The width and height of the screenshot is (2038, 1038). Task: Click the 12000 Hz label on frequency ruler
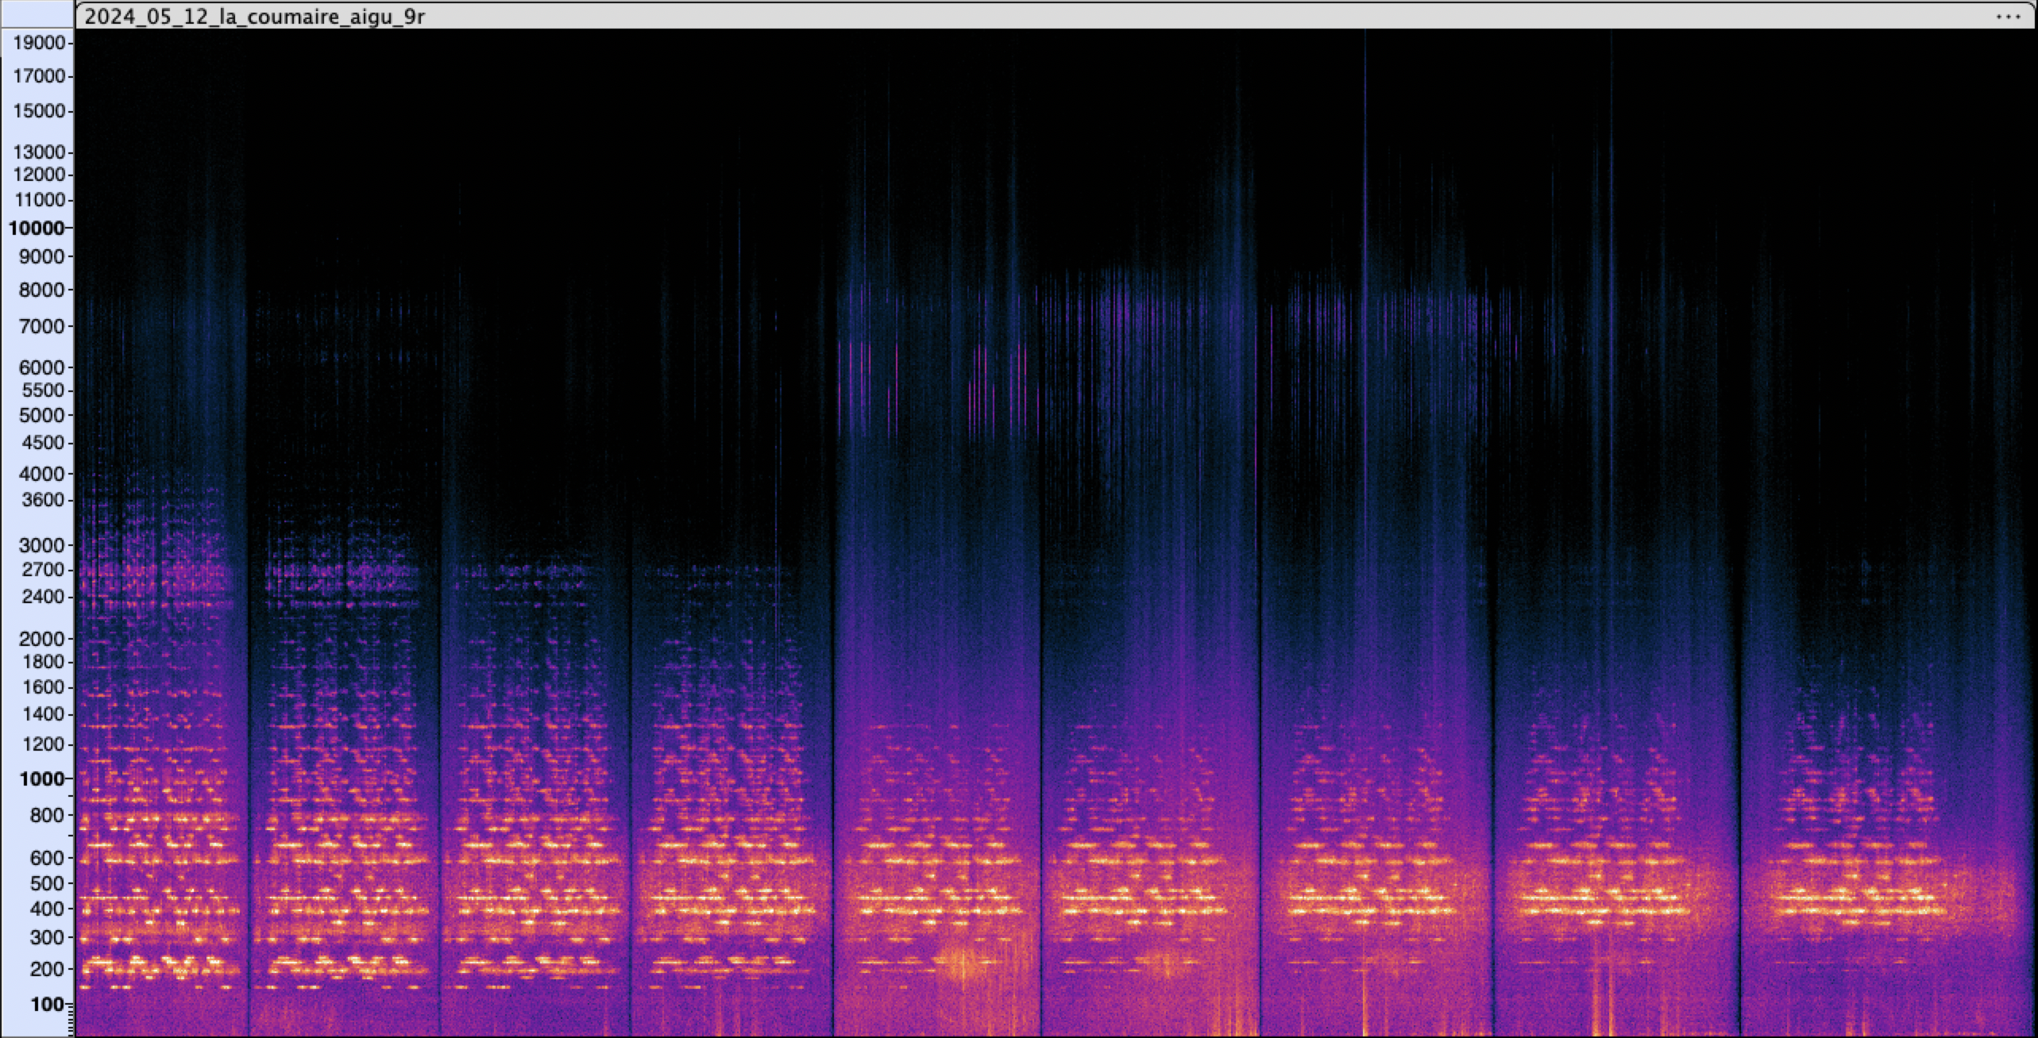click(x=39, y=175)
